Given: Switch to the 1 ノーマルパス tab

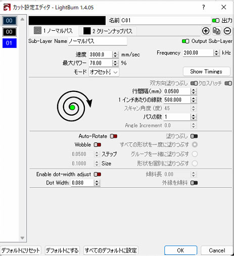Looking at the screenshot, I should click(x=54, y=31).
